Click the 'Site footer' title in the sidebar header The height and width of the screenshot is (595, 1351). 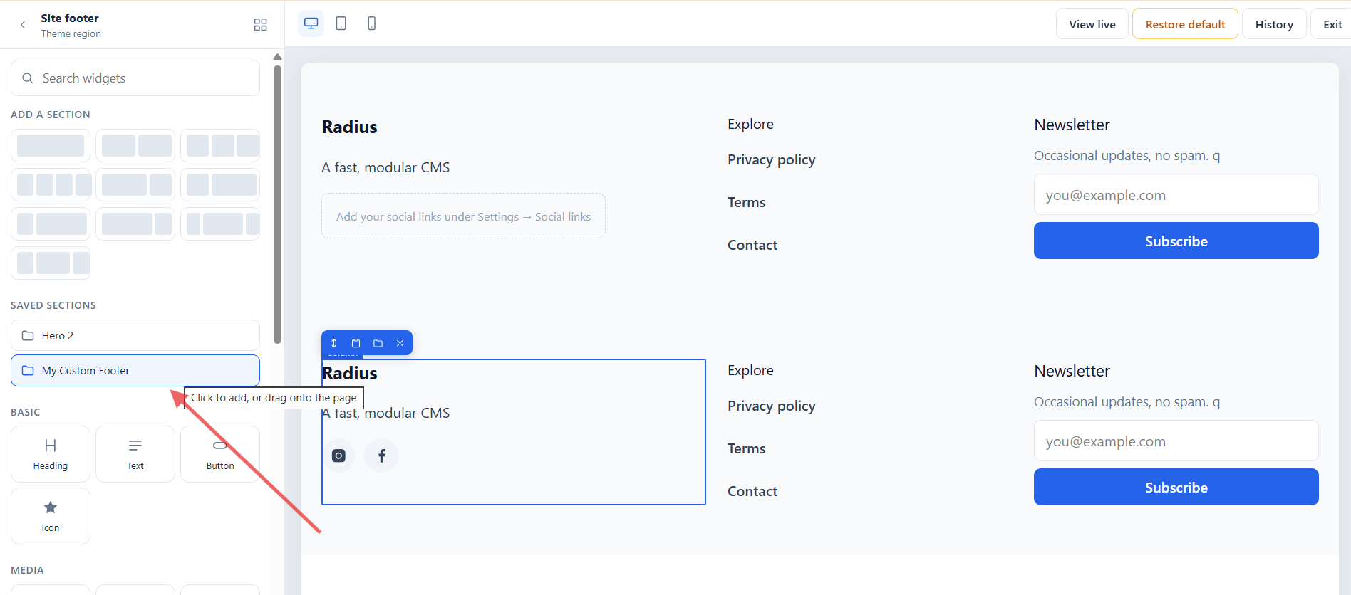(70, 18)
